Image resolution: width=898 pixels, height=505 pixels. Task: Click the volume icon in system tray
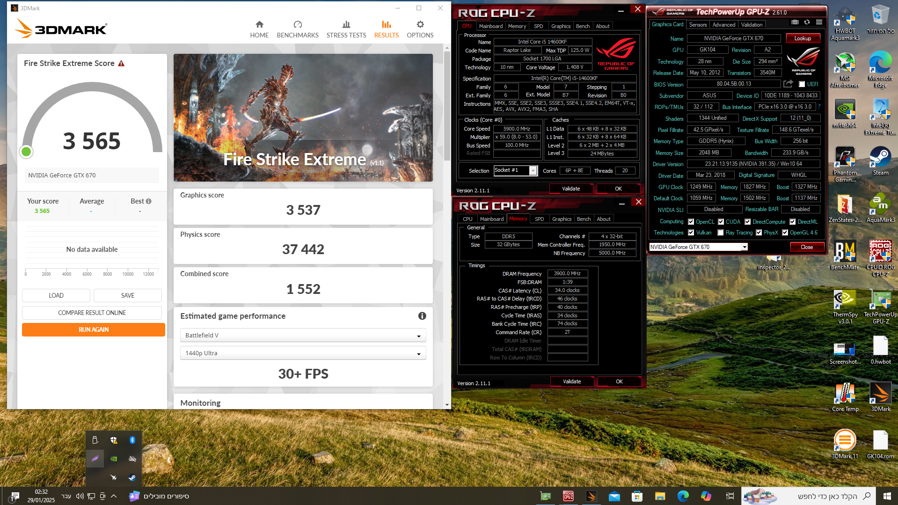pos(80,496)
